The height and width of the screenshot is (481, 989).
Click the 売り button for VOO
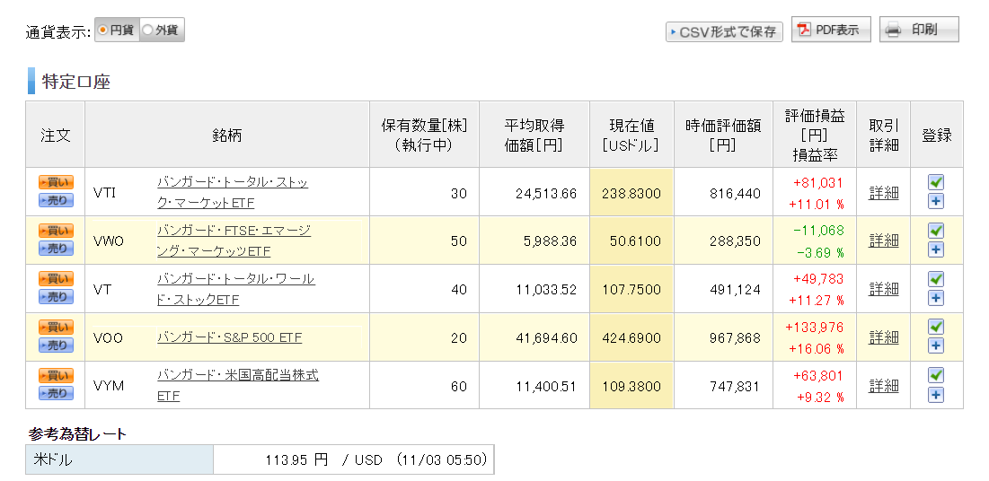tap(56, 345)
